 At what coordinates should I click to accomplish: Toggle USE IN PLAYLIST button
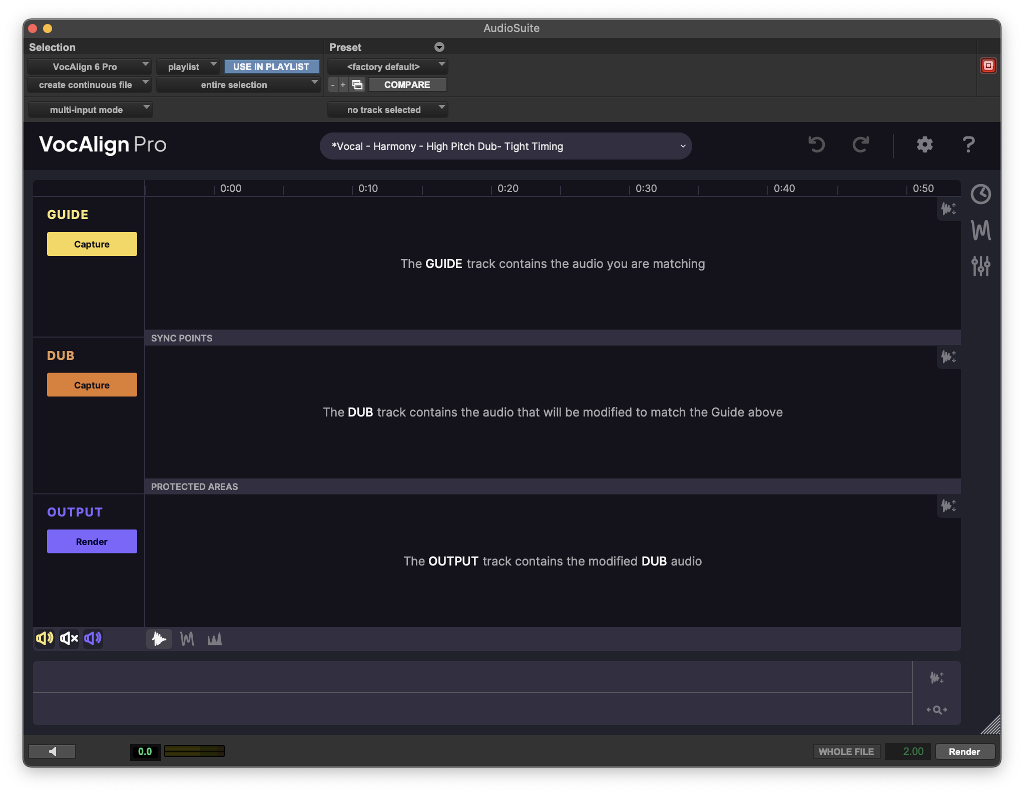click(x=271, y=66)
